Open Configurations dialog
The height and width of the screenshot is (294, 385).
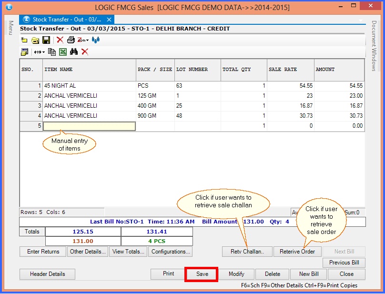171,252
